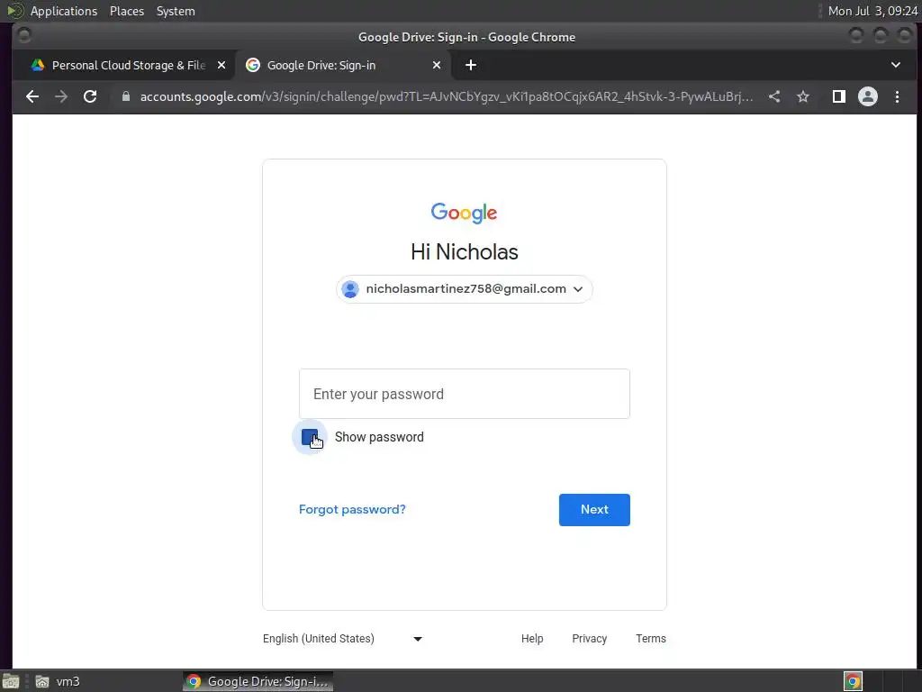Open the Terms link
This screenshot has width=922, height=692.
[x=651, y=639]
